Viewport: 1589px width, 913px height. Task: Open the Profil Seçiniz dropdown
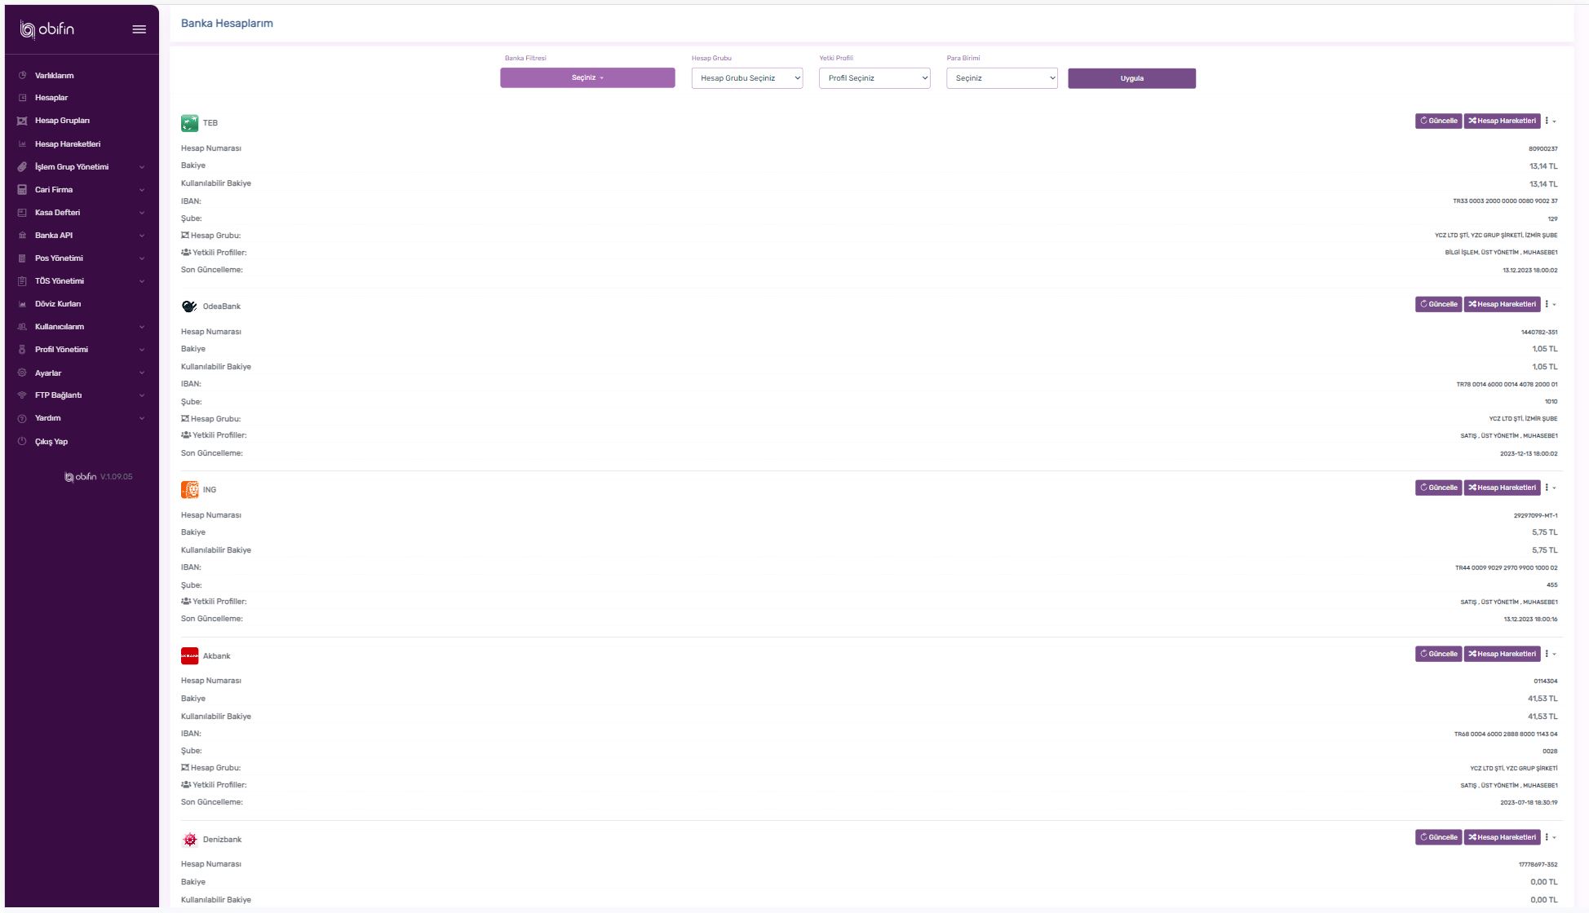874,78
